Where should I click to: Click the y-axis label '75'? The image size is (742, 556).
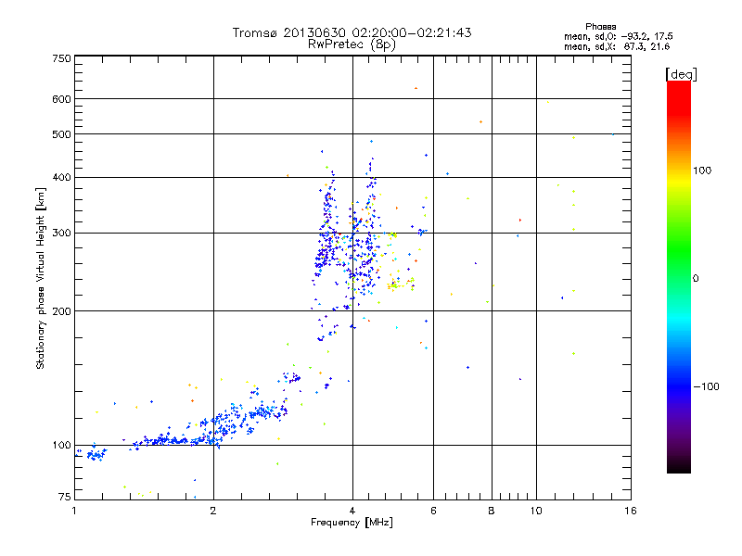[x=65, y=497]
